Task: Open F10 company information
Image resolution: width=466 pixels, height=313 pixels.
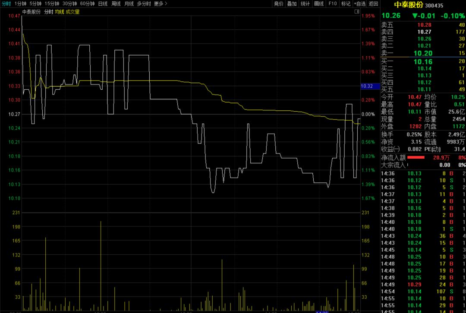Action: pyautogui.click(x=332, y=3)
